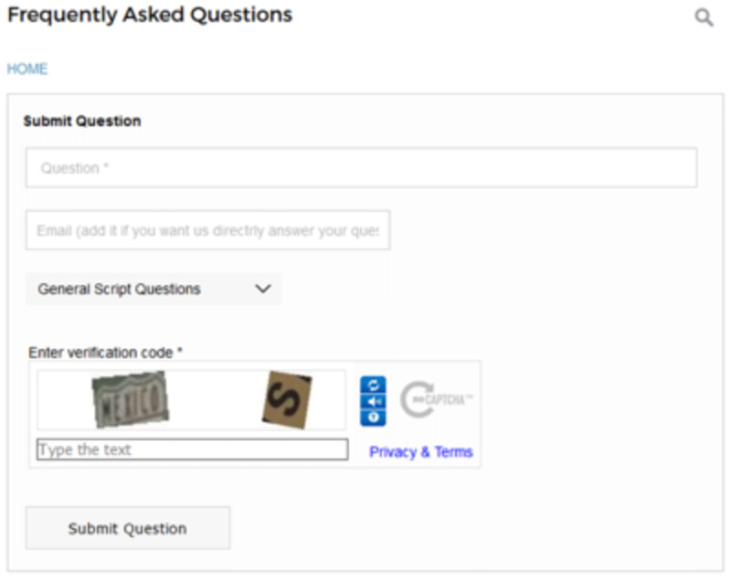Click the search magnifier icon
The height and width of the screenshot is (581, 731).
coord(704,17)
